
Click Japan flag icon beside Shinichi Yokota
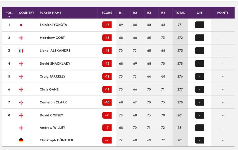tap(21, 25)
